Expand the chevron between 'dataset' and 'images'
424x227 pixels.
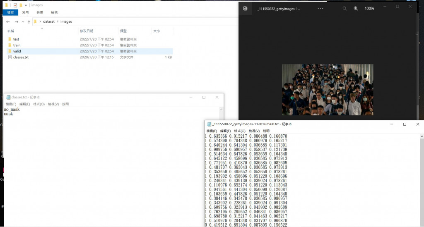[57, 22]
